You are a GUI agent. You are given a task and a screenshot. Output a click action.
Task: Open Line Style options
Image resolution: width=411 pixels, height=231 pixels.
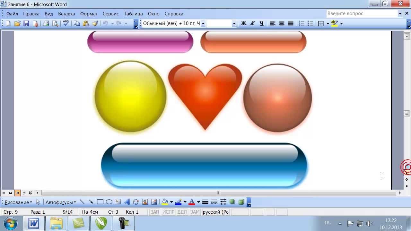pyautogui.click(x=205, y=202)
